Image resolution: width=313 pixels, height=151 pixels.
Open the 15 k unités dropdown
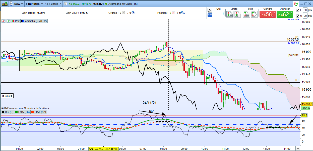point(53,4)
